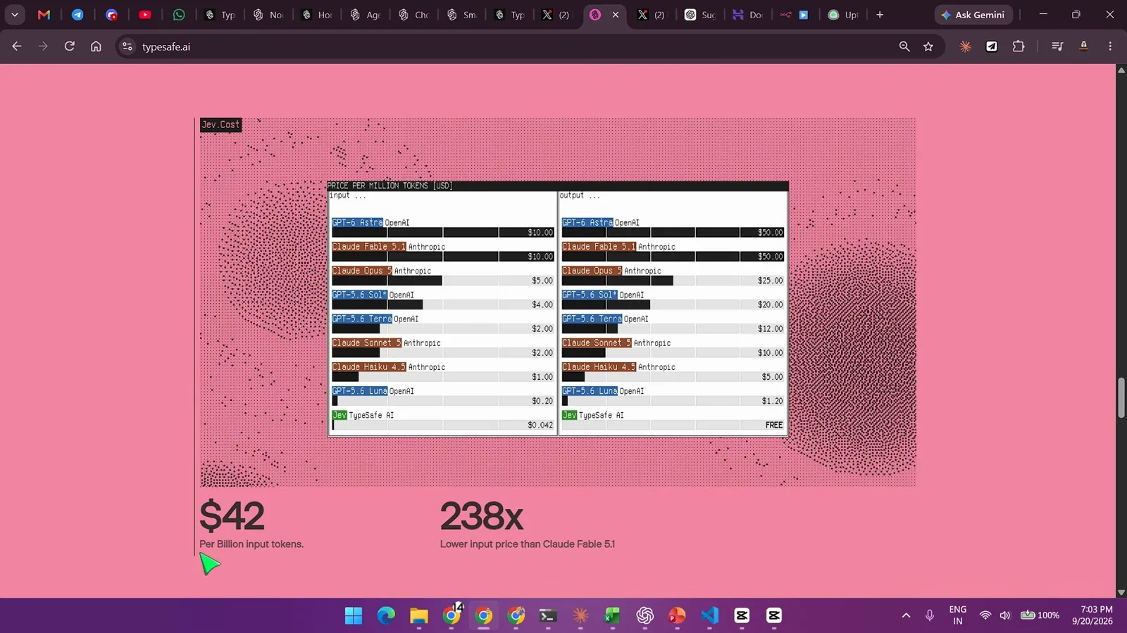Viewport: 1127px width, 633px height.
Task: Select GPT-5.6 Terra in output column
Action: [x=592, y=319]
